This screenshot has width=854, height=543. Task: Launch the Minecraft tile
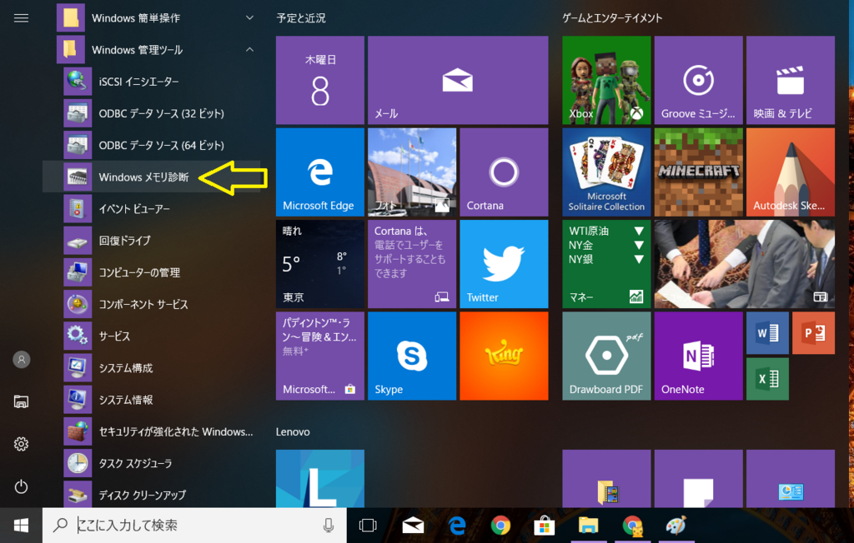698,172
